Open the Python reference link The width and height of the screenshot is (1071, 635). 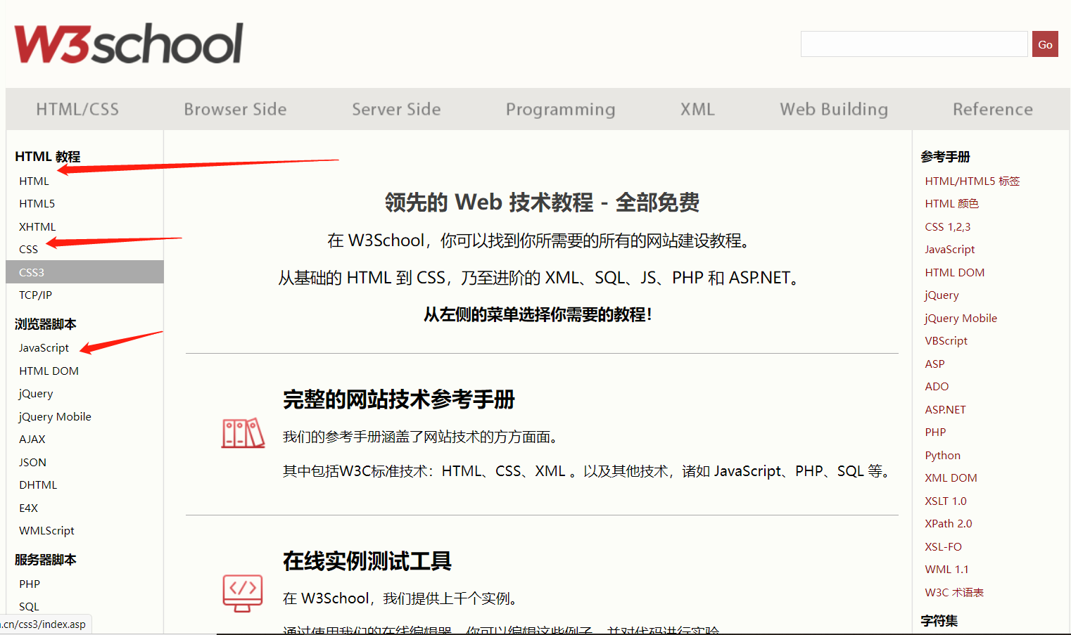[x=942, y=455]
